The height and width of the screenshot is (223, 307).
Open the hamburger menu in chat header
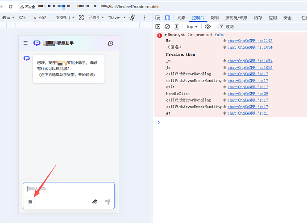[x=25, y=43]
